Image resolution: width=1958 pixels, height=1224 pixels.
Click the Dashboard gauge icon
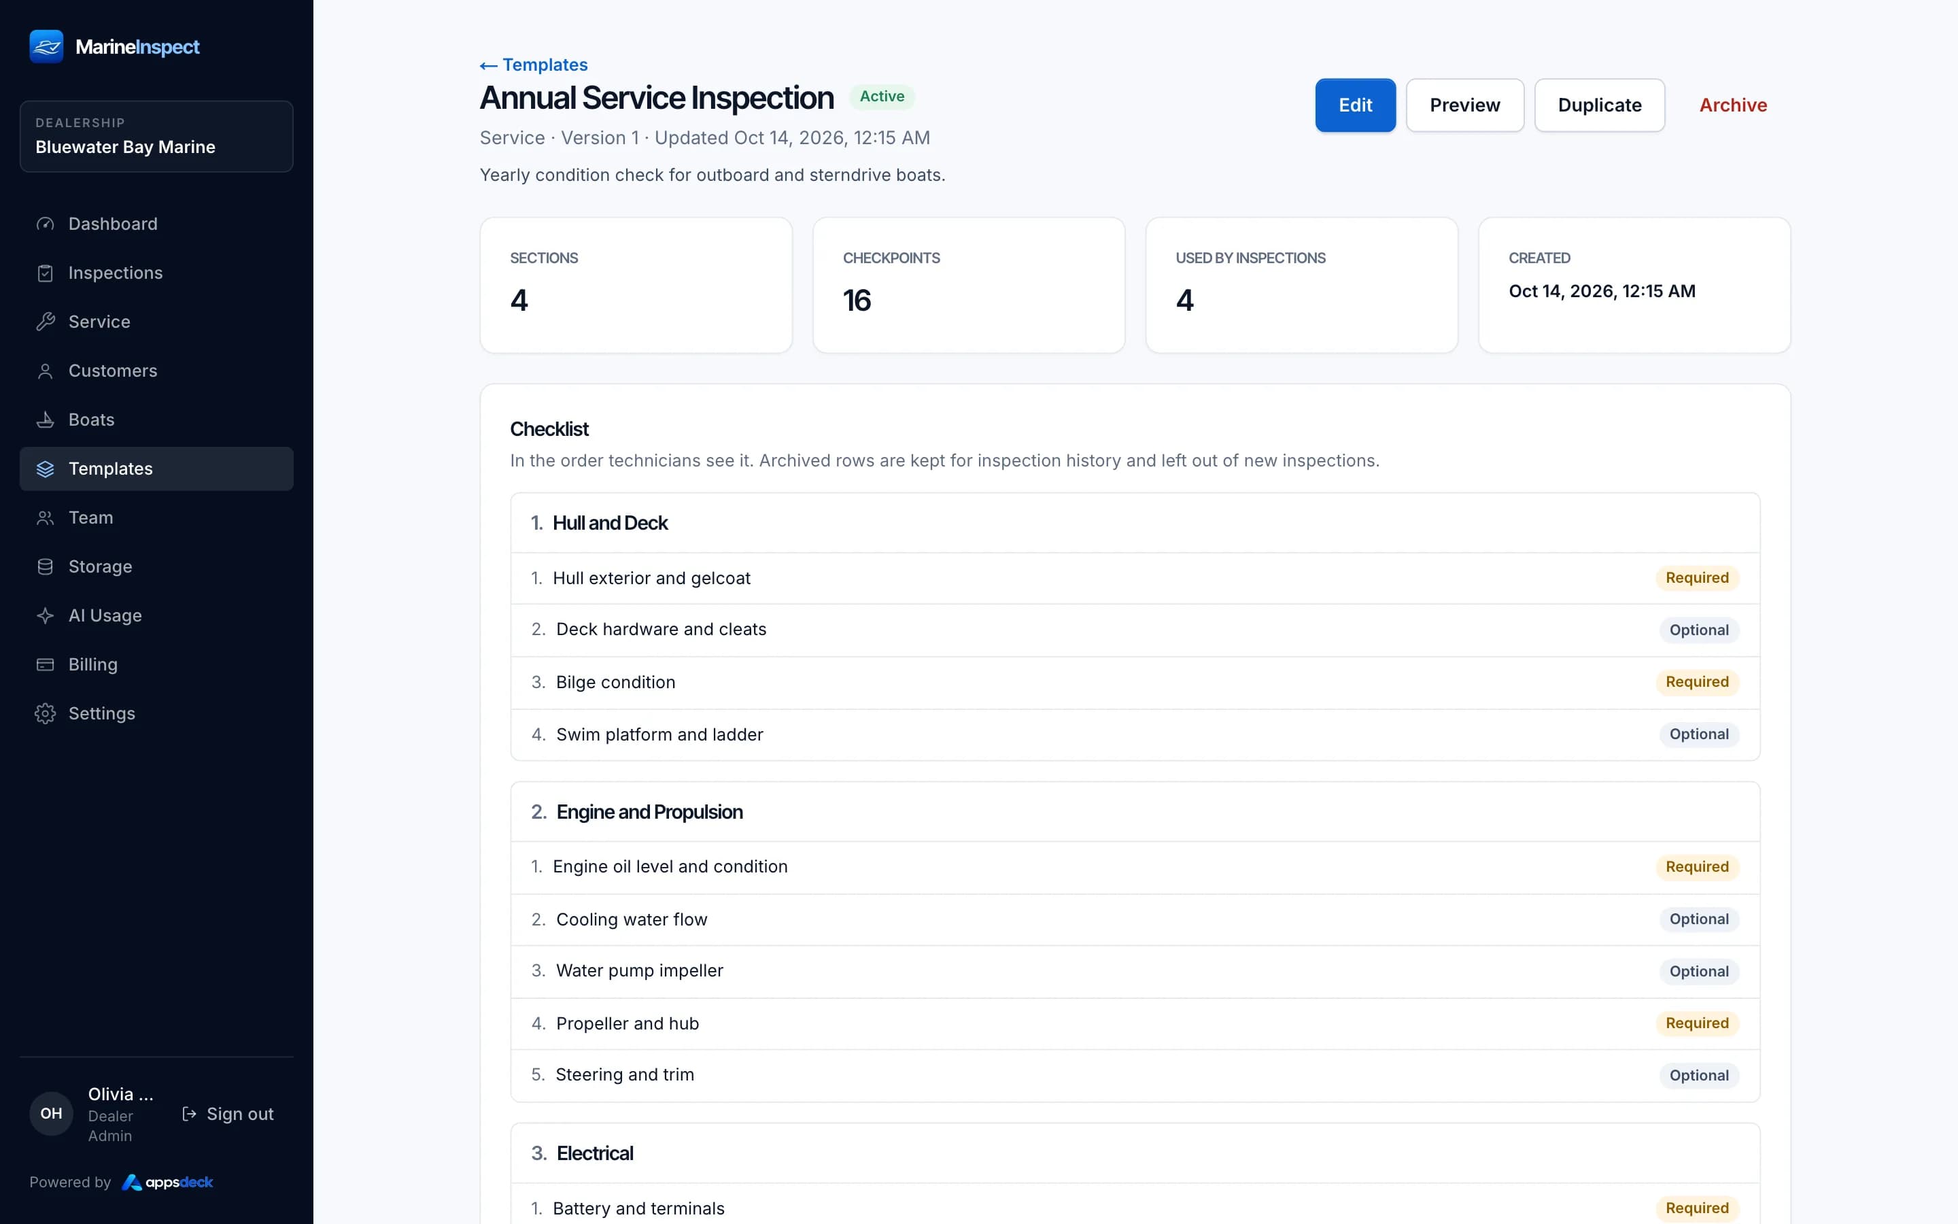tap(46, 224)
